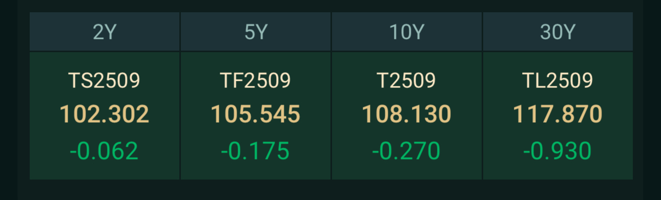
Task: Open the T2509 contract
Action: [407, 80]
